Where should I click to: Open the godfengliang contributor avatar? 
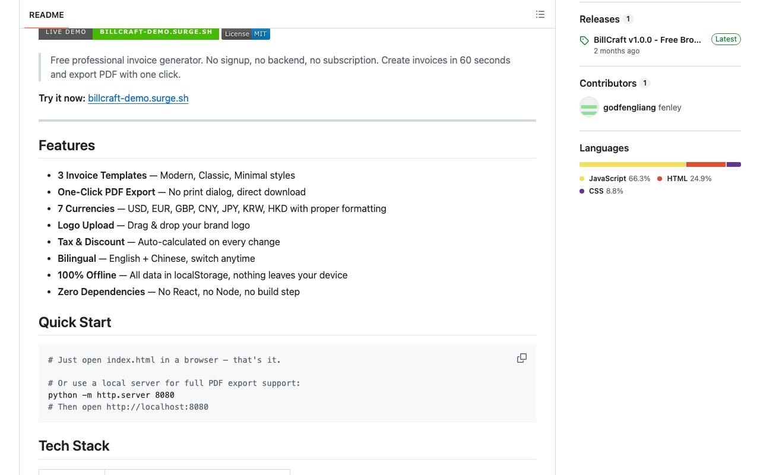click(x=589, y=107)
